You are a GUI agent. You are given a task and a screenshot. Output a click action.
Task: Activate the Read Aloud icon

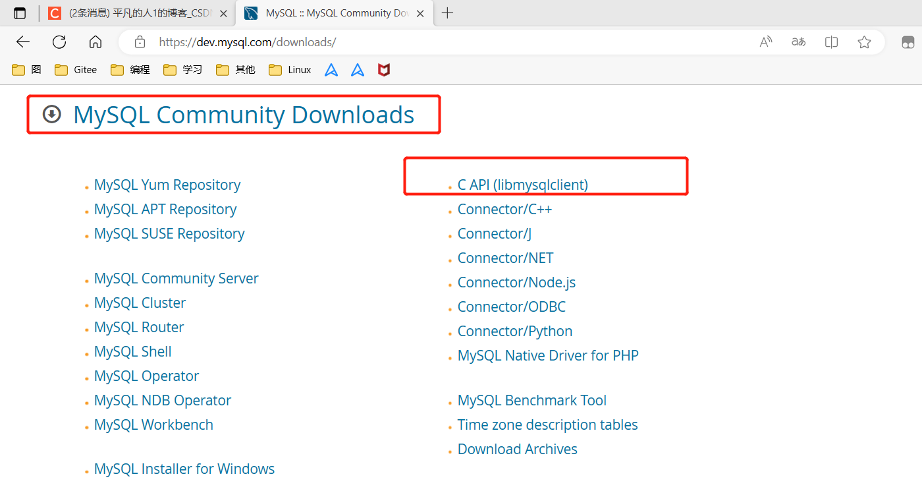click(766, 42)
